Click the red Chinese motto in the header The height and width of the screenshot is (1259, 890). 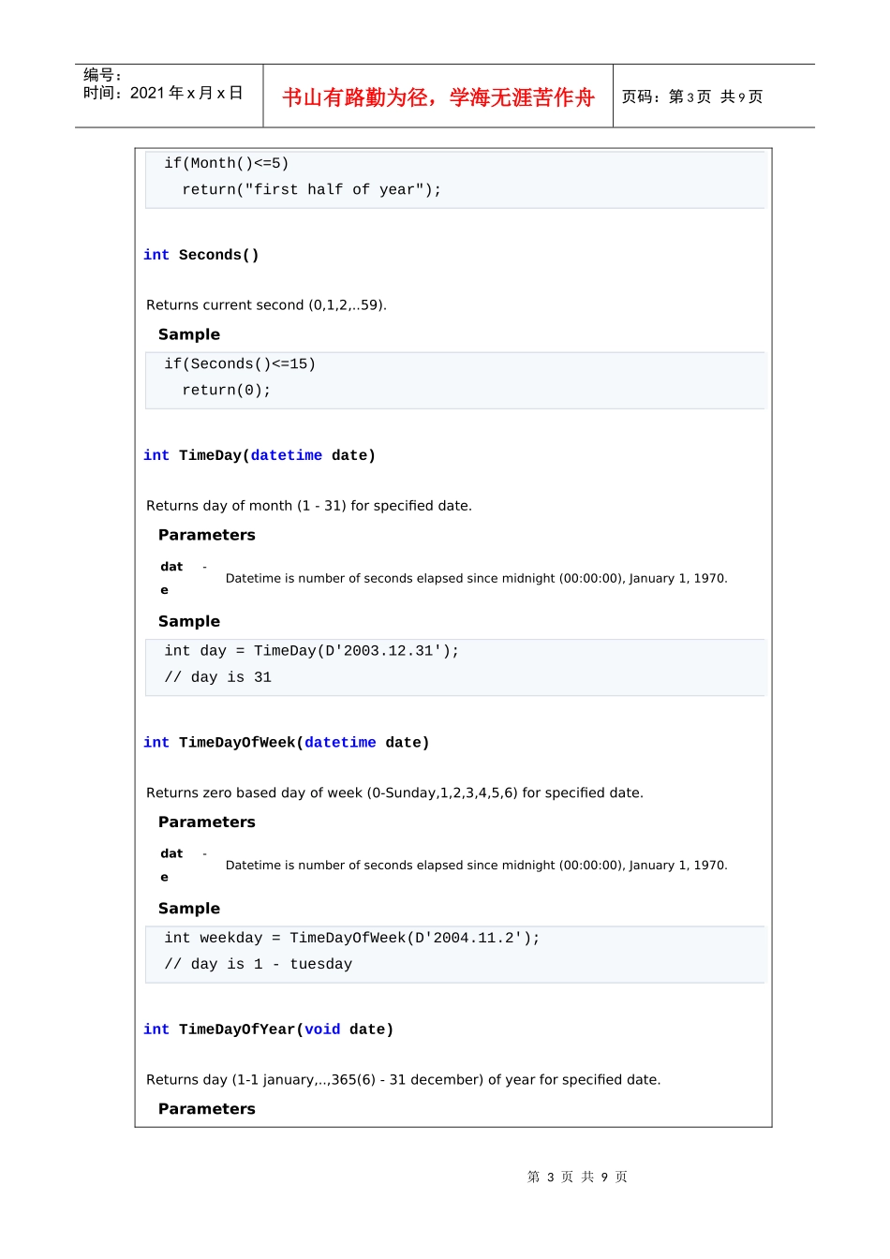[x=438, y=97]
